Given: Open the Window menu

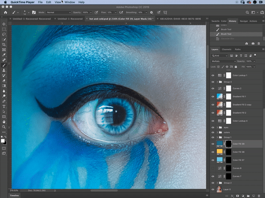Looking at the screenshot, I should [x=70, y=2].
